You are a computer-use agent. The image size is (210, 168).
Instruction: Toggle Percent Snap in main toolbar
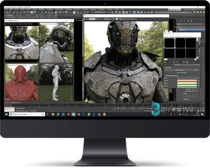(85, 12)
